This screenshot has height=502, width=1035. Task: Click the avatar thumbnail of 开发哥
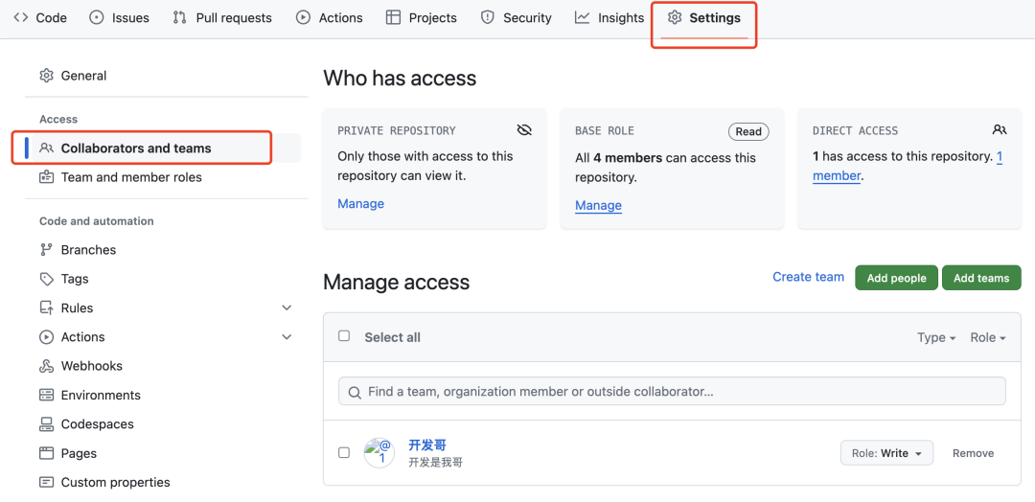point(379,453)
